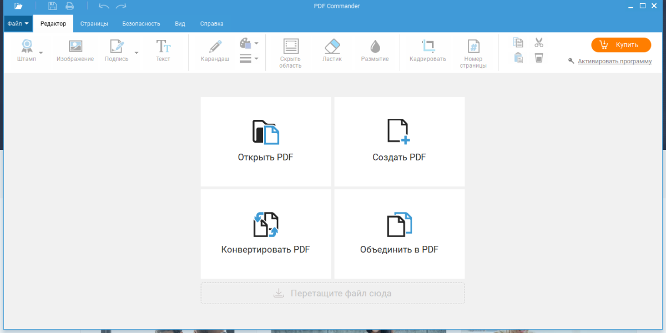Select the Кадрировать crop tool
Image resolution: width=666 pixels, height=333 pixels.
(x=428, y=51)
